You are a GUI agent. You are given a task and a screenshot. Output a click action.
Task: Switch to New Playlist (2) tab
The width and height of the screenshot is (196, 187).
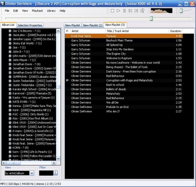pyautogui.click(x=93, y=25)
